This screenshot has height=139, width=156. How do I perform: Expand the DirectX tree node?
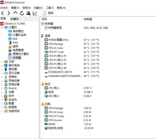coord(2,88)
